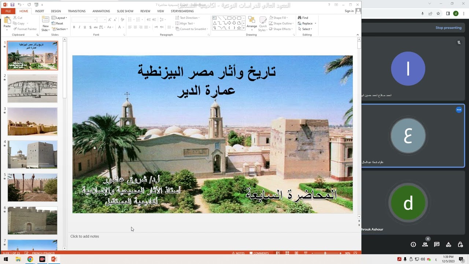Image resolution: width=469 pixels, height=264 pixels.
Task: Center the paragraph text
Action: point(136,27)
